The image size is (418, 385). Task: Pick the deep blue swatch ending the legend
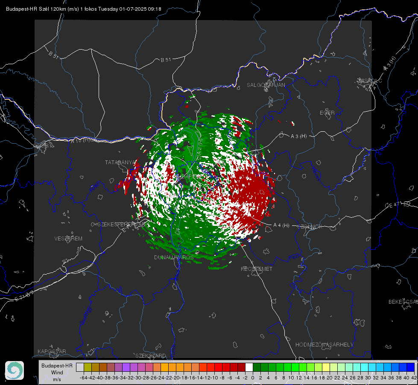point(411,367)
